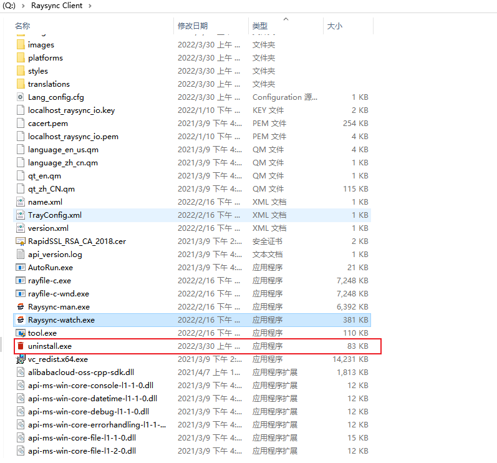Click the 文本文档 type cell
Screen dimensions: 497x463
pos(267,255)
